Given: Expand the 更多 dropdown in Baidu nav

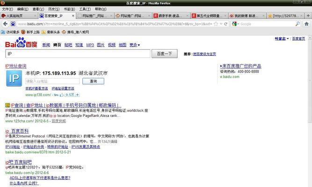Looking at the screenshot, I should pyautogui.click(x=135, y=45).
